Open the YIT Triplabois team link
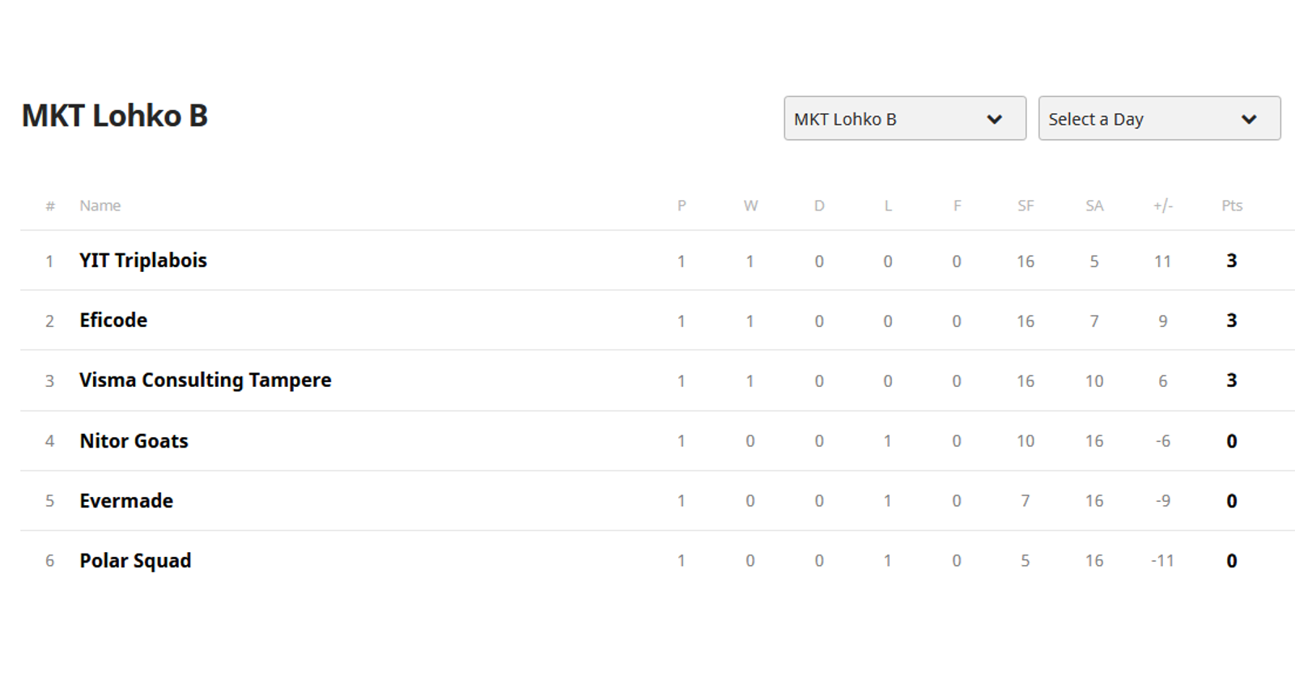Viewport: 1295px width, 680px height. click(x=143, y=260)
